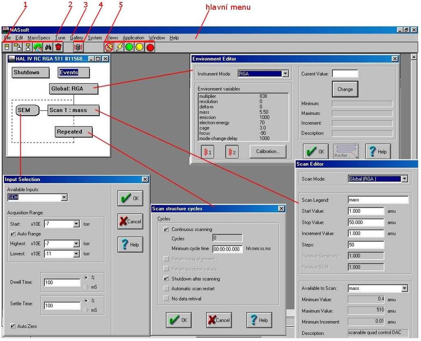Click the Scan Legend input field

pyautogui.click(x=378, y=200)
